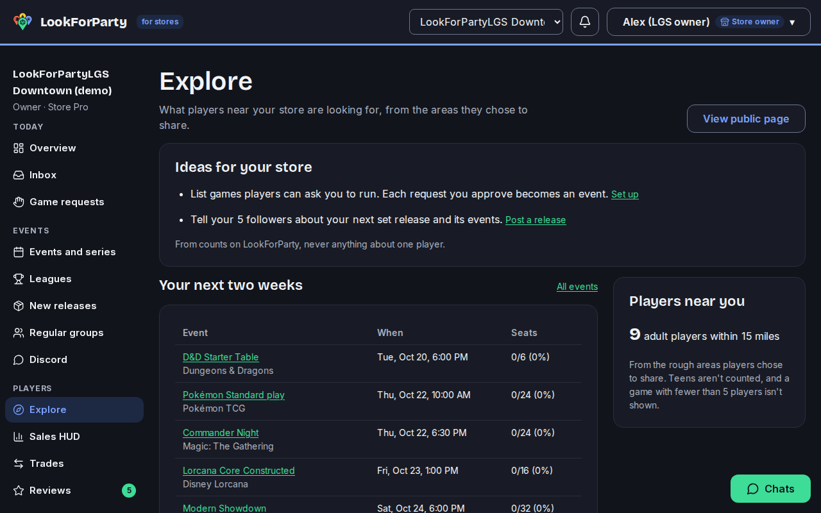The image size is (821, 513).
Task: Click the 'for stores' badge
Action: [160, 22]
